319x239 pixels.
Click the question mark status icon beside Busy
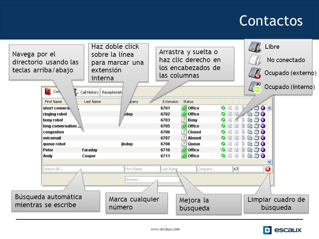click(184, 120)
